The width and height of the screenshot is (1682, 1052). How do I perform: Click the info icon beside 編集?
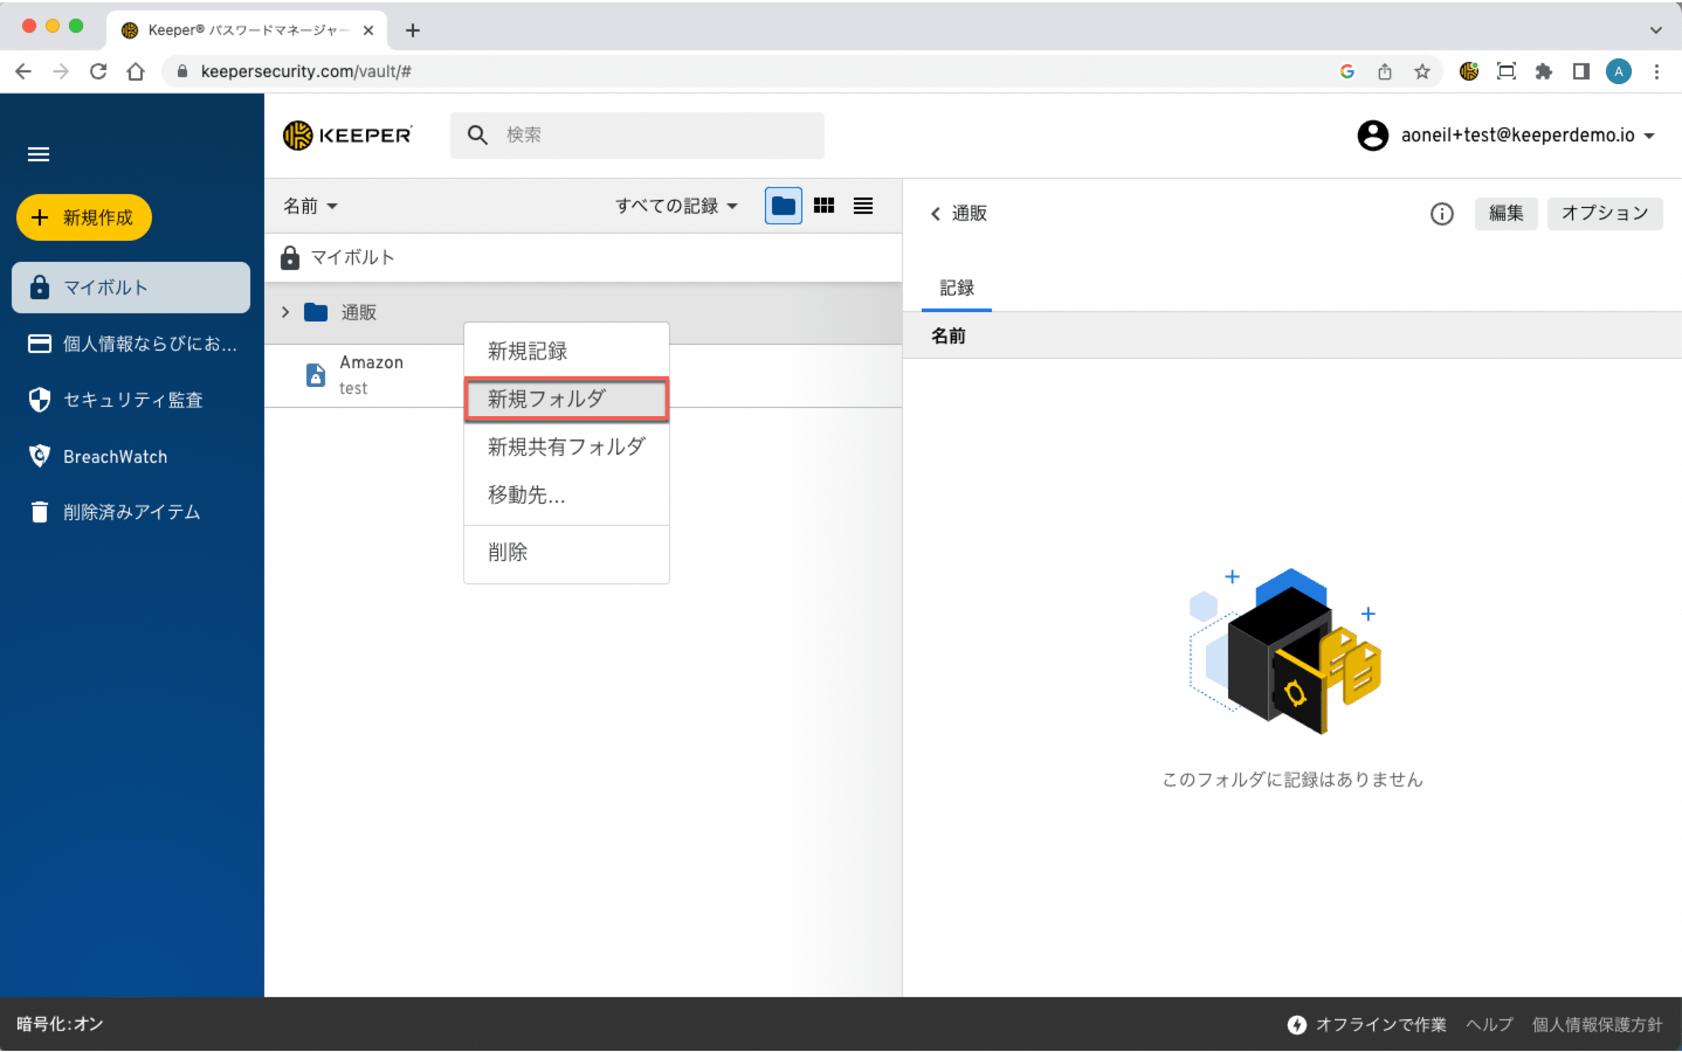tap(1441, 213)
